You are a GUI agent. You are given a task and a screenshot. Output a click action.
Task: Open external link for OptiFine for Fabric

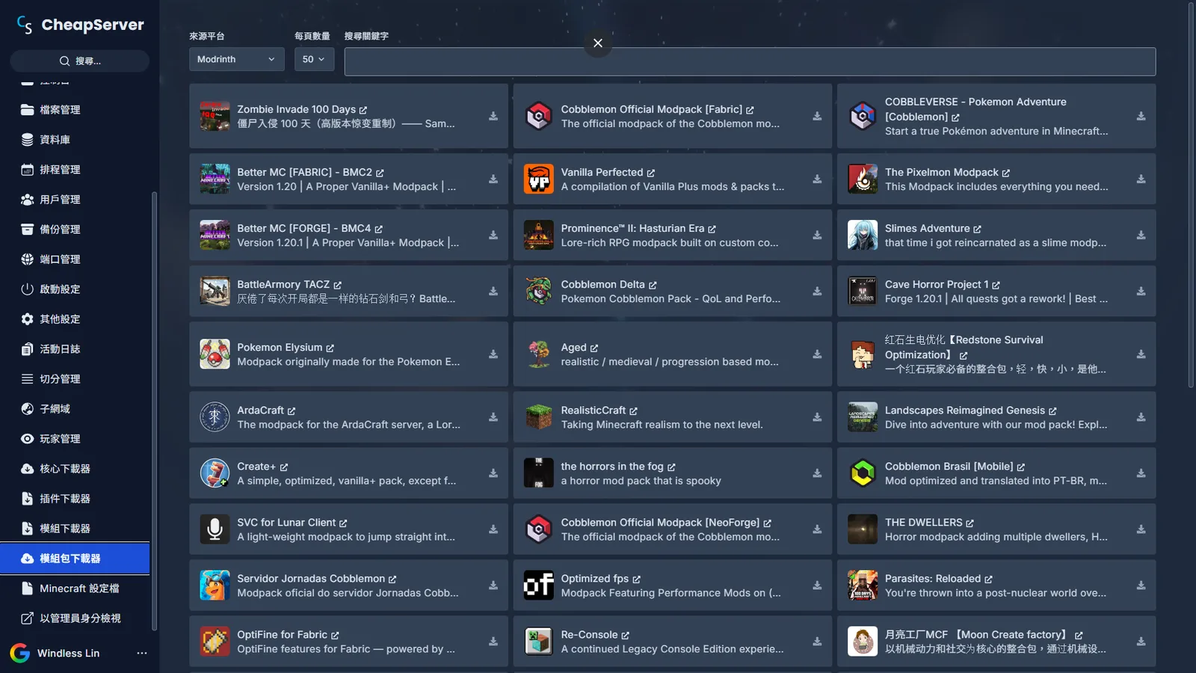click(335, 635)
